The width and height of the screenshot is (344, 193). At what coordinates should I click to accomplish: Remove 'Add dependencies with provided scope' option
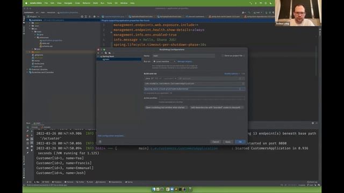pyautogui.click(x=242, y=107)
